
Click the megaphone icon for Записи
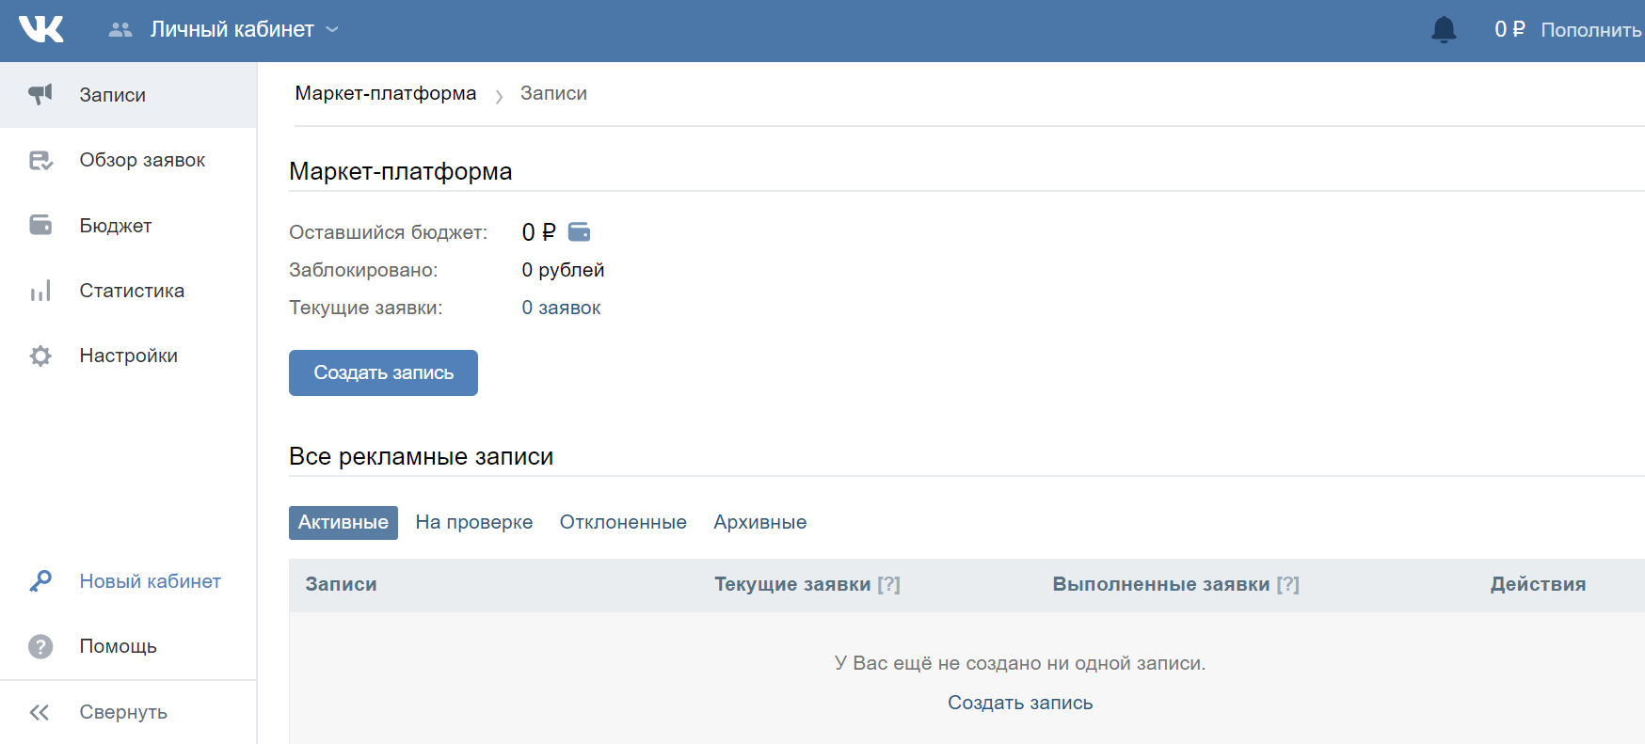40,94
